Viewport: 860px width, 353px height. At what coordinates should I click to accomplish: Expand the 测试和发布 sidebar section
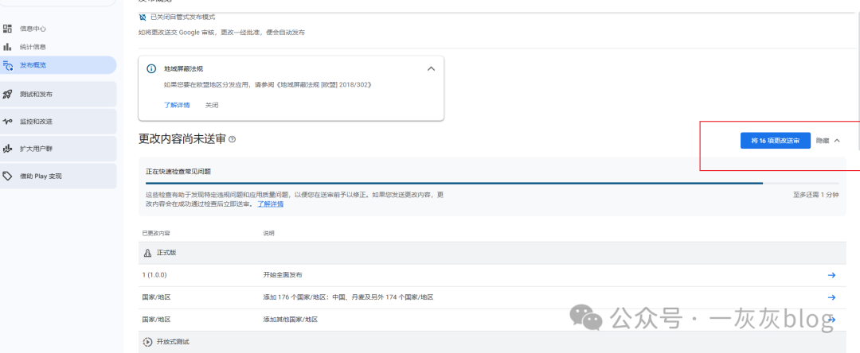pyautogui.click(x=58, y=94)
